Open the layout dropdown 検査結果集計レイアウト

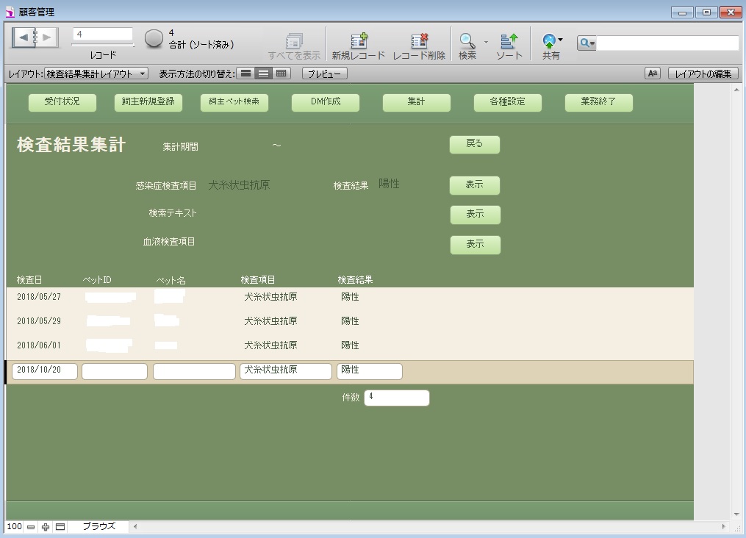[96, 73]
